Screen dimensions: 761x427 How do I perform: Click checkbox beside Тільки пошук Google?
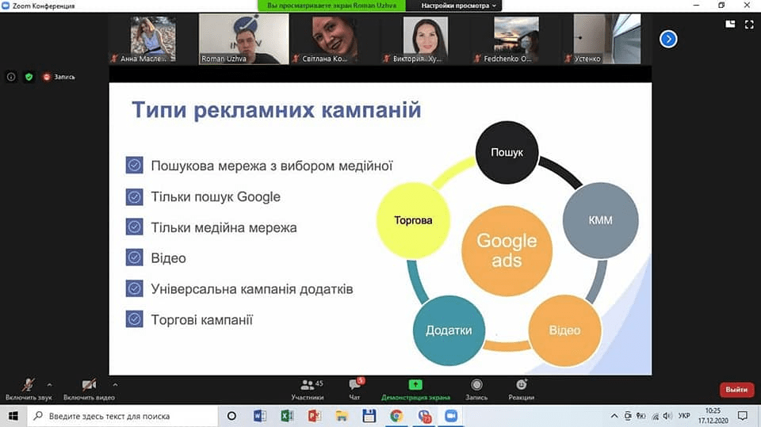(135, 197)
